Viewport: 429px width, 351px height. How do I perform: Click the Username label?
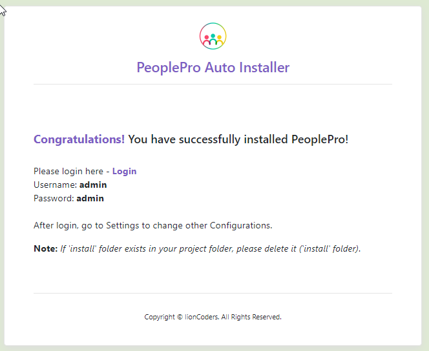click(x=55, y=185)
